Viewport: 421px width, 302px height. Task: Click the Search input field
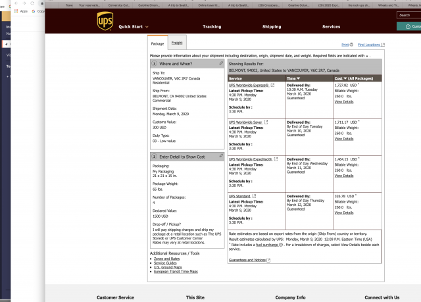(409, 15)
